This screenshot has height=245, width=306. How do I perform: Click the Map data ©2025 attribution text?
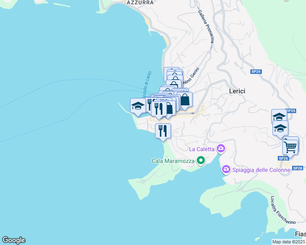289,242
